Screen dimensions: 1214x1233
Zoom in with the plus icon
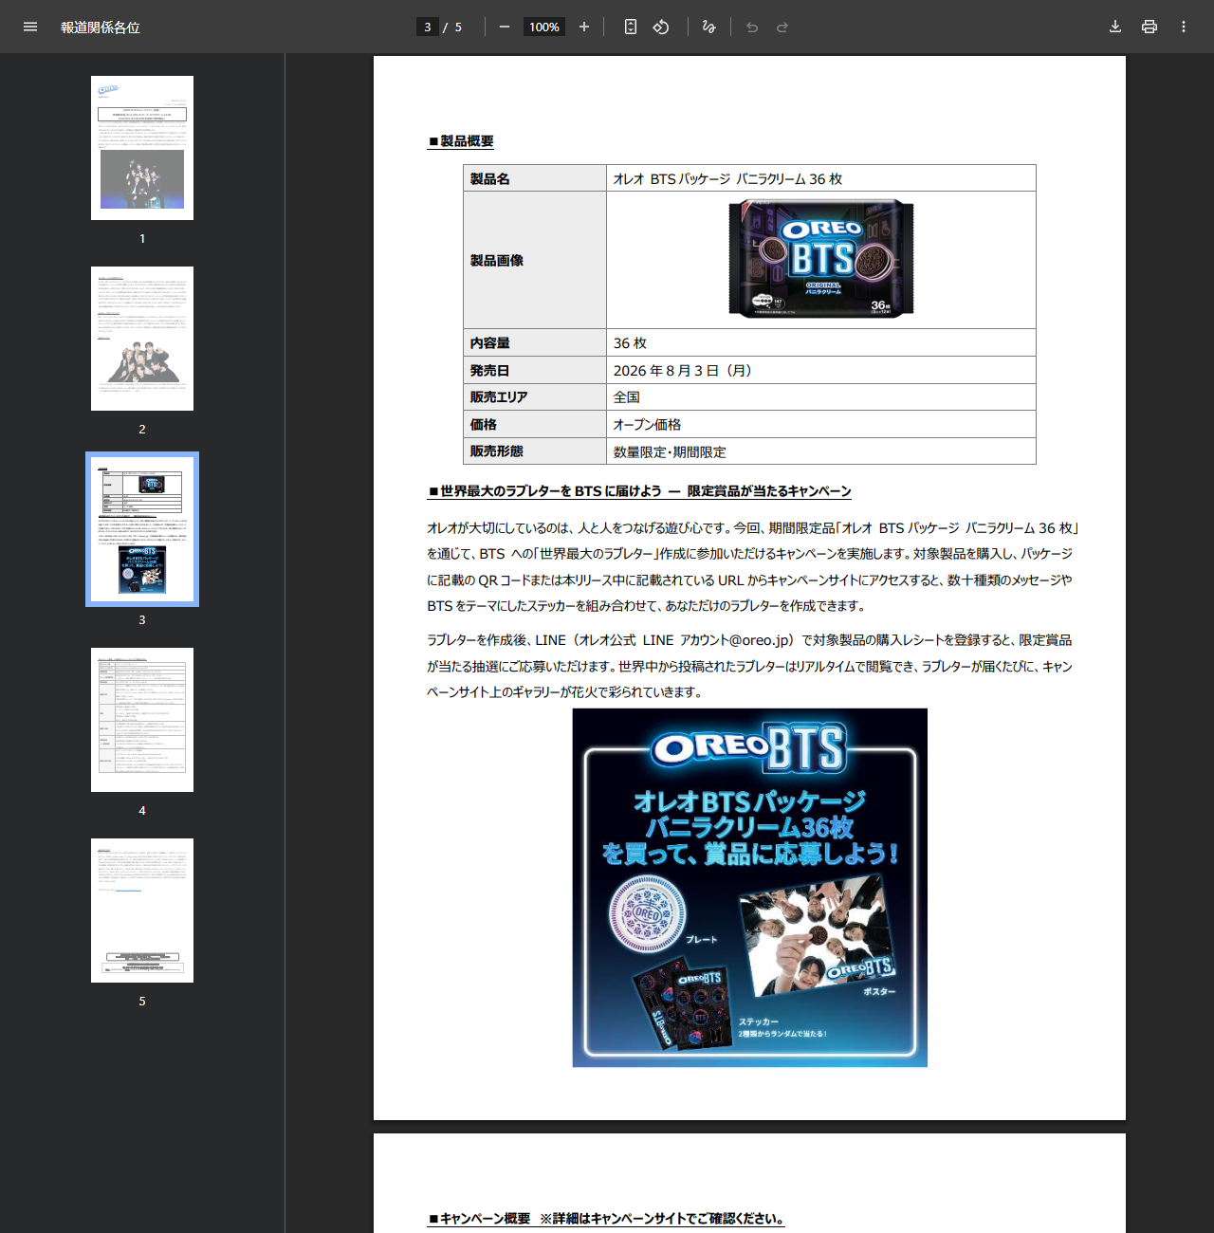coord(584,27)
